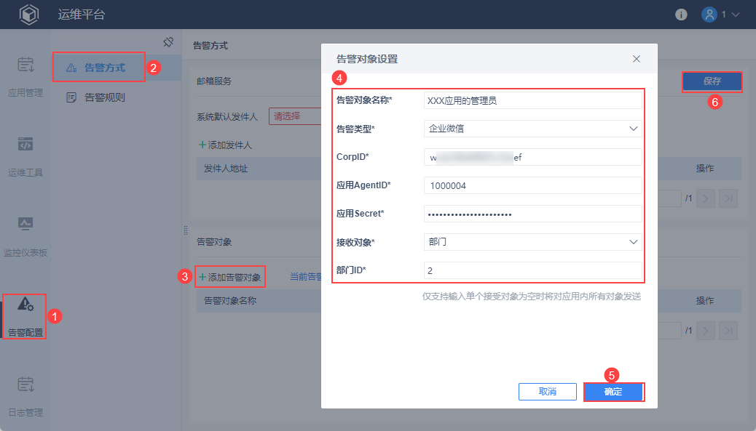Open the 告警类型 dropdown
Screen dimensions: 756x431
[532, 129]
